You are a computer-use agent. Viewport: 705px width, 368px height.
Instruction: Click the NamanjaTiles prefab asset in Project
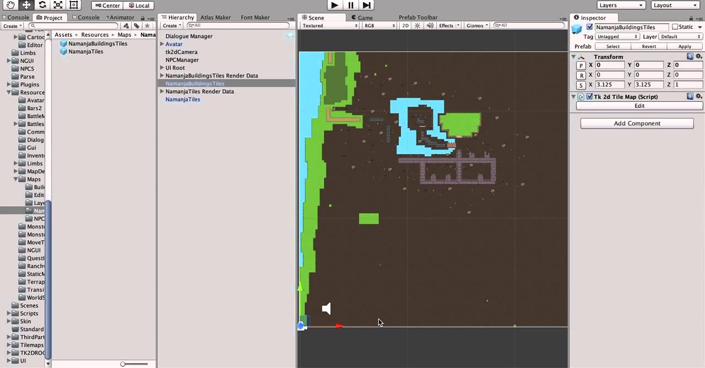click(x=81, y=51)
